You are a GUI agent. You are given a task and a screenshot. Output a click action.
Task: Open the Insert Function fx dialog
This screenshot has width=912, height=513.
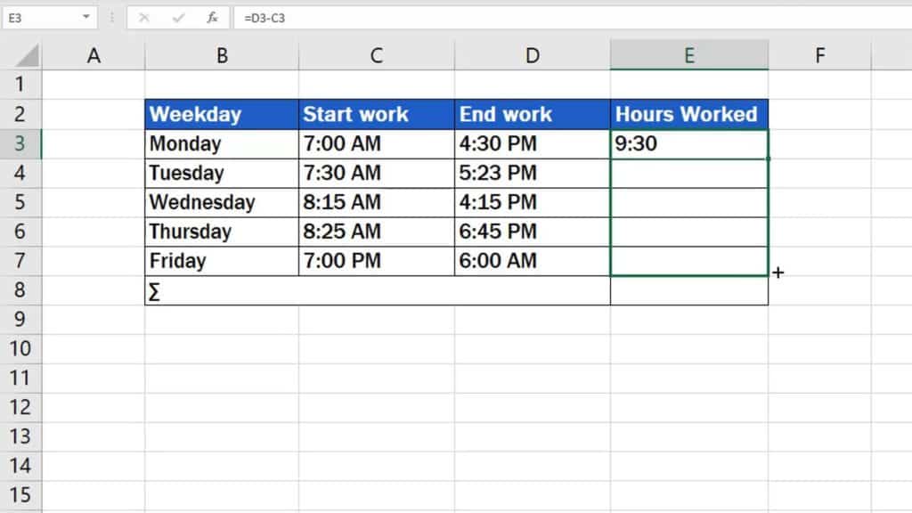click(212, 17)
